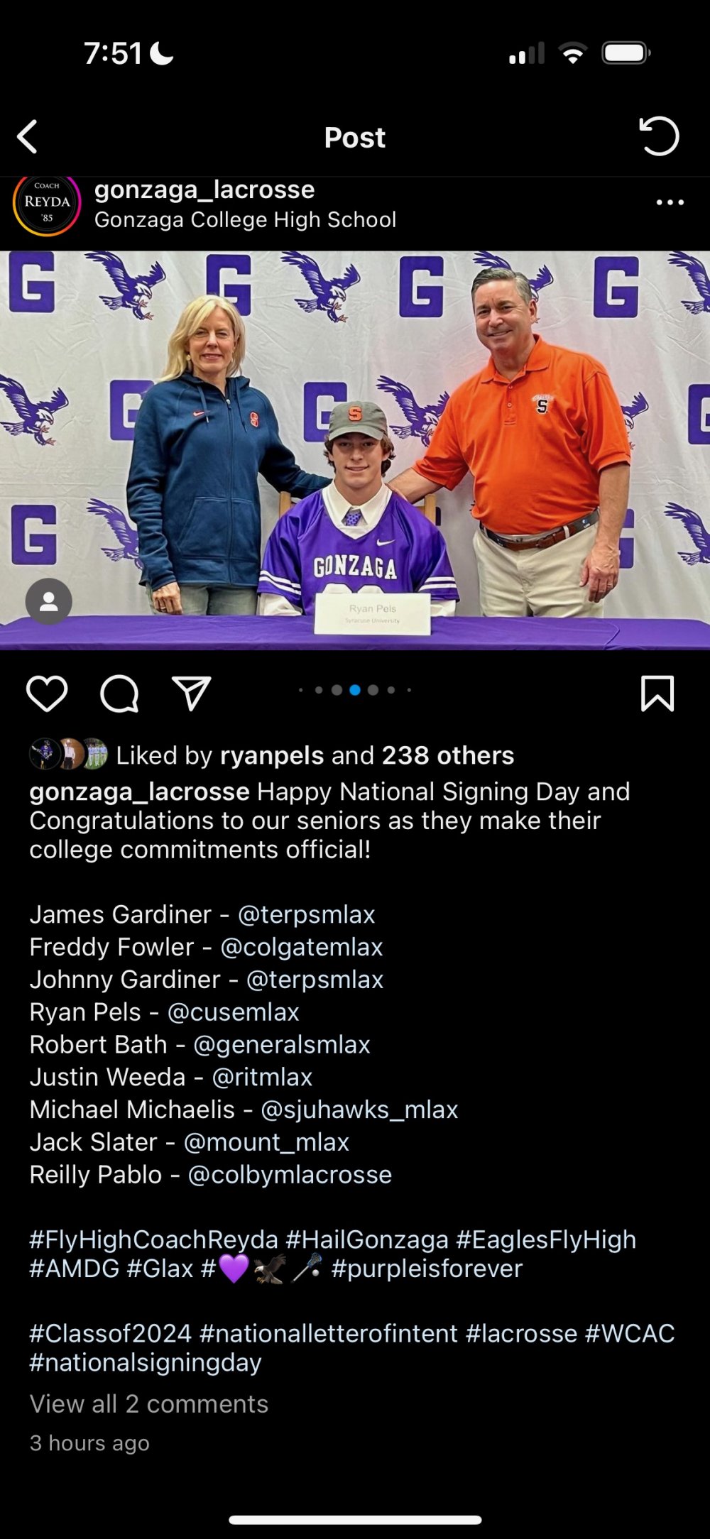The height and width of the screenshot is (1539, 710).
Task: Open Gonzaga College High School location
Action: pos(245,220)
